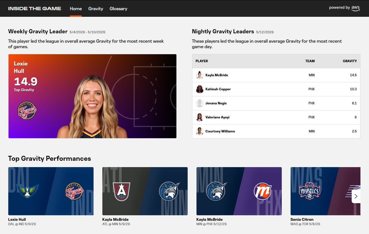Select Kayla McBride name in leaders table
The width and height of the screenshot is (369, 234).
tap(217, 75)
